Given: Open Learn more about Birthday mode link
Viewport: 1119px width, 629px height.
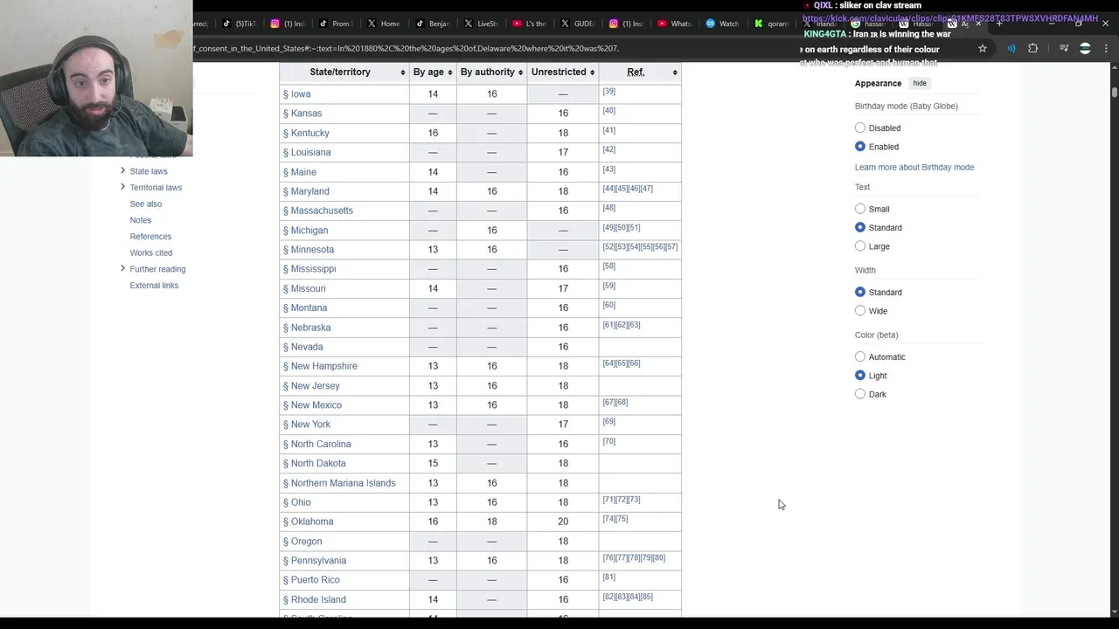Looking at the screenshot, I should 914,167.
